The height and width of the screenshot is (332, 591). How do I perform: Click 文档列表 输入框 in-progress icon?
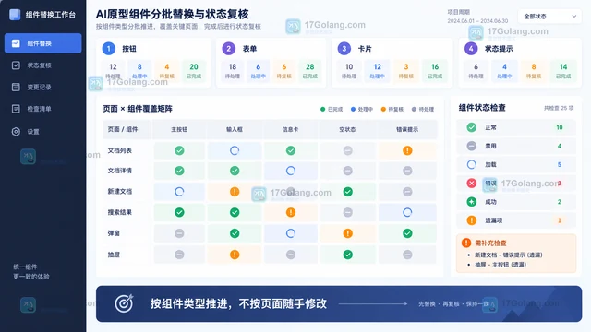pyautogui.click(x=235, y=150)
